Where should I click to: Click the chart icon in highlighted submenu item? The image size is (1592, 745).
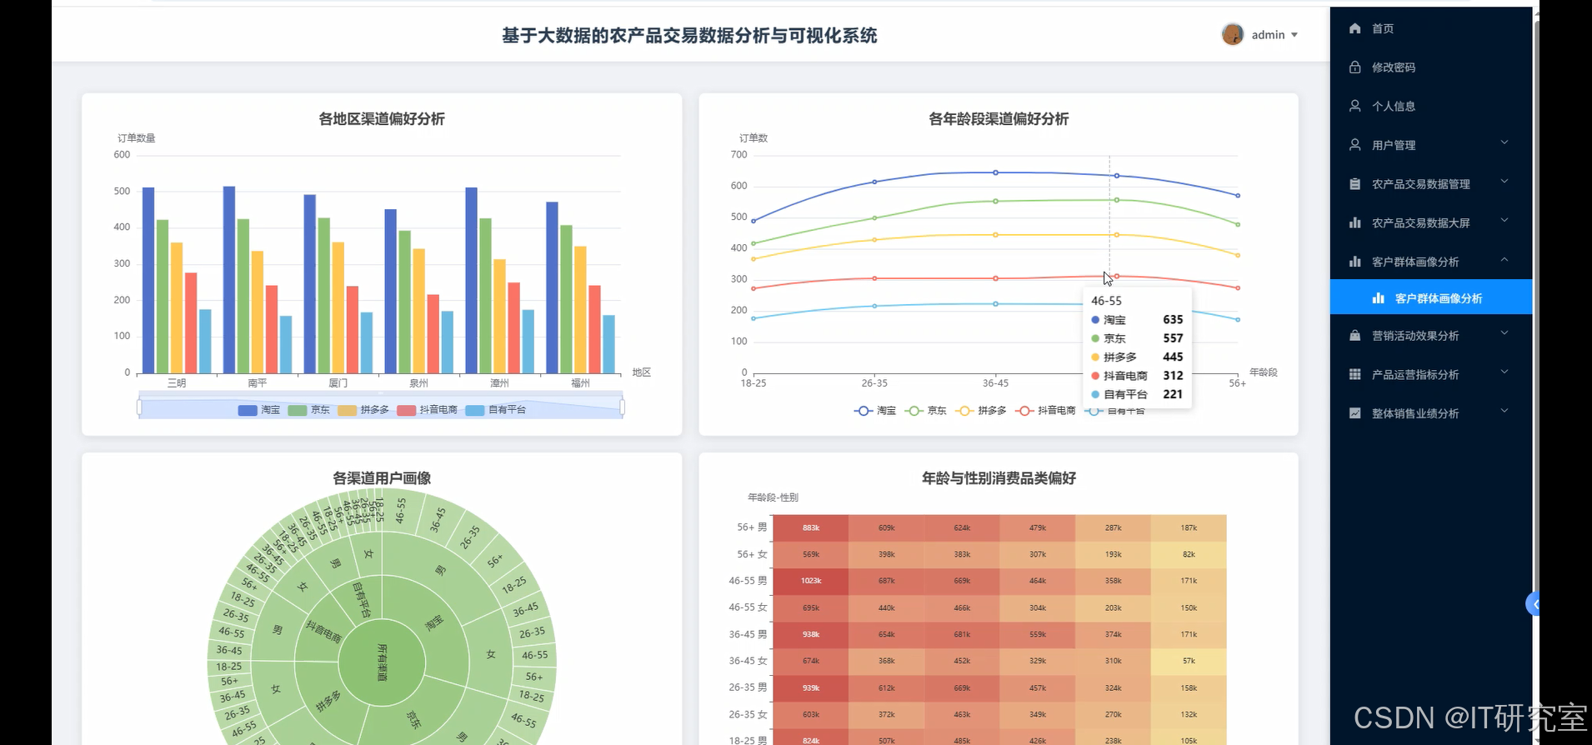pyautogui.click(x=1378, y=298)
